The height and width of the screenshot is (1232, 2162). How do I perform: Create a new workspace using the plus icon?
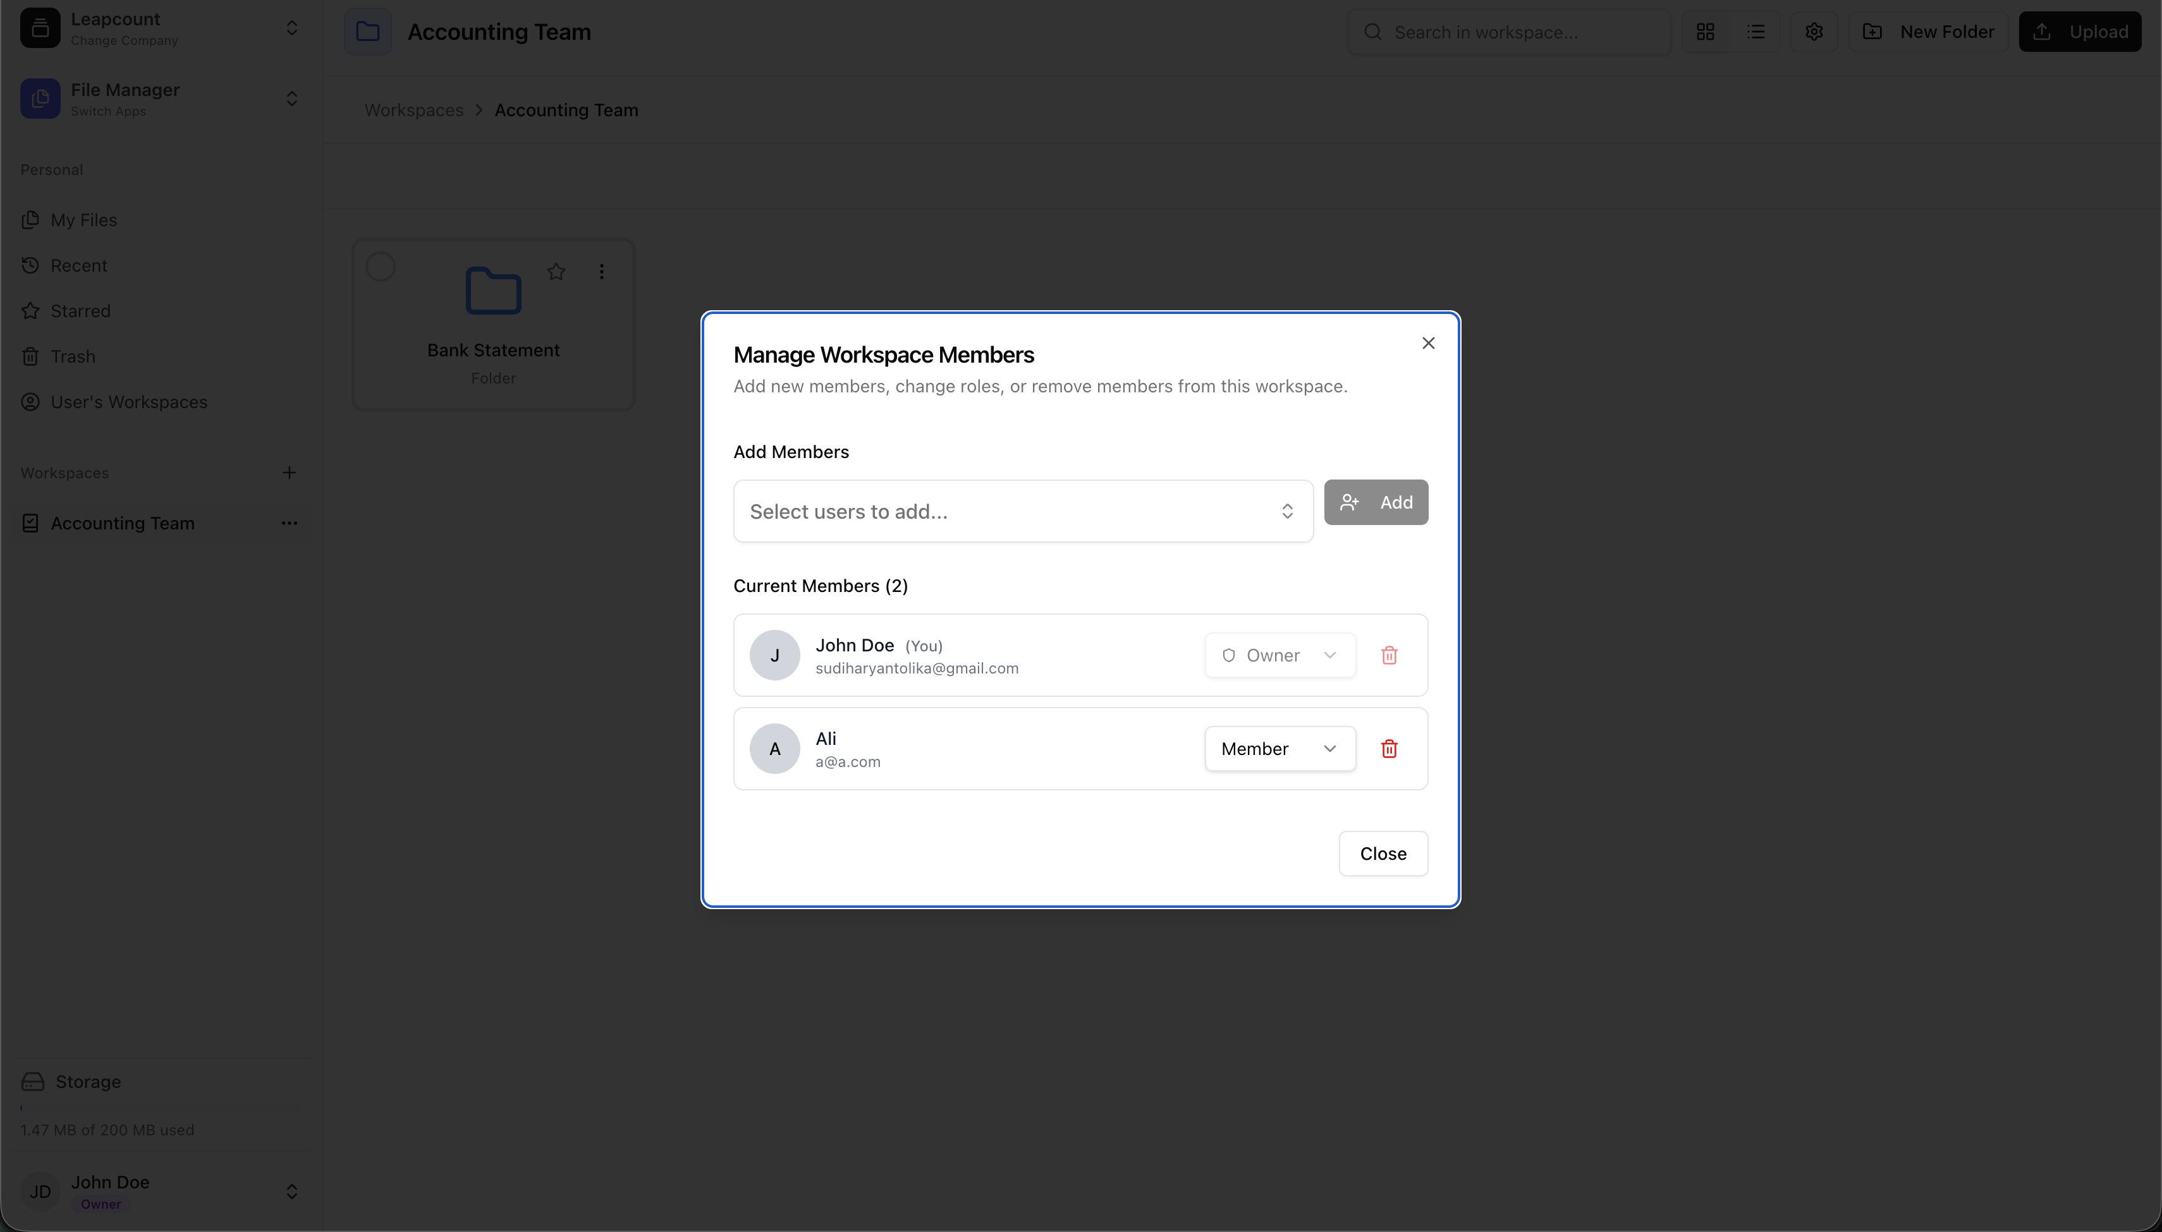pos(289,472)
